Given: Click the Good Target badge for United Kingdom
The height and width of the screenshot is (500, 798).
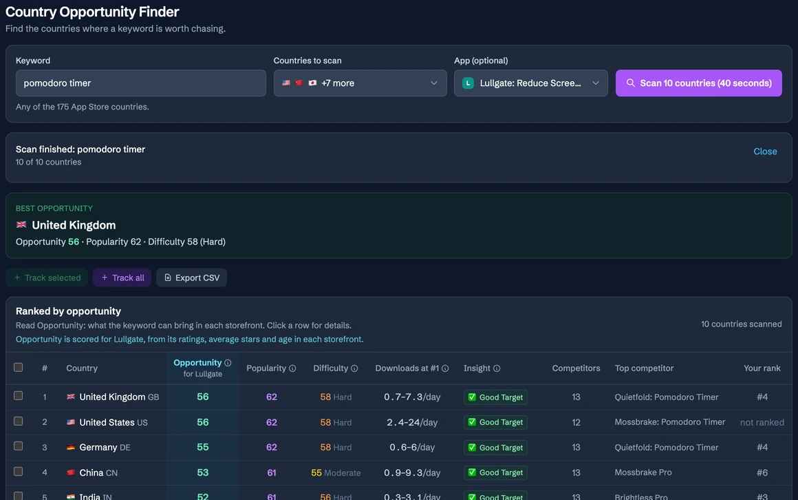Looking at the screenshot, I should (495, 397).
